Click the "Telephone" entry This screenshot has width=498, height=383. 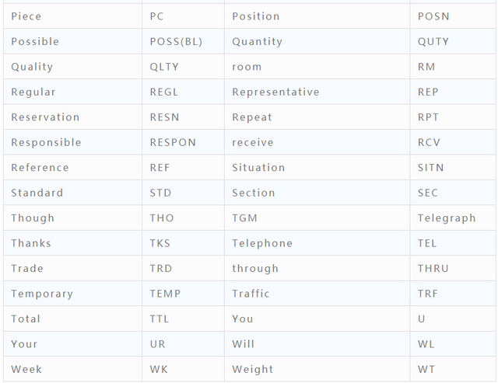pyautogui.click(x=262, y=243)
